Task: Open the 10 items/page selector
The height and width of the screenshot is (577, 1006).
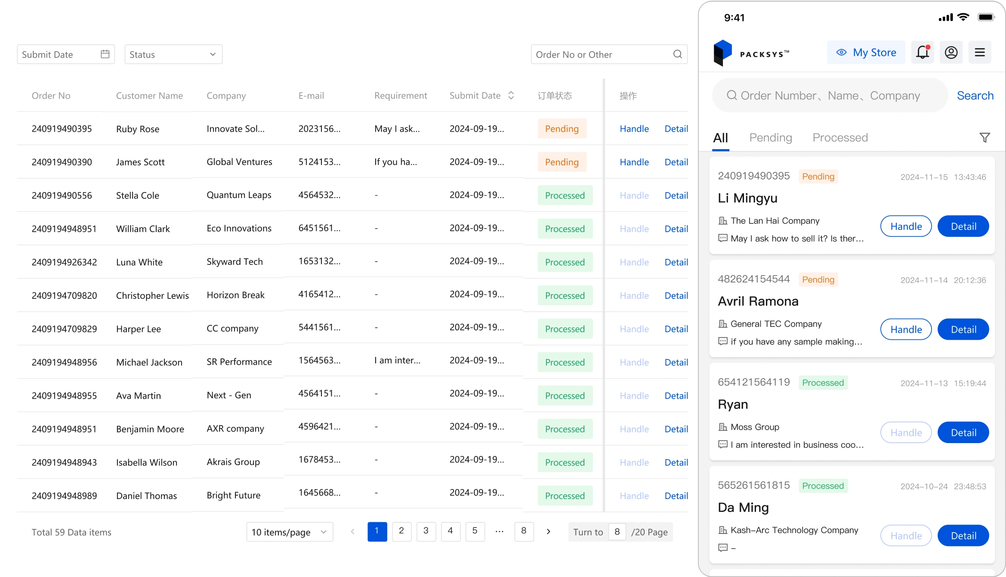Action: point(290,532)
